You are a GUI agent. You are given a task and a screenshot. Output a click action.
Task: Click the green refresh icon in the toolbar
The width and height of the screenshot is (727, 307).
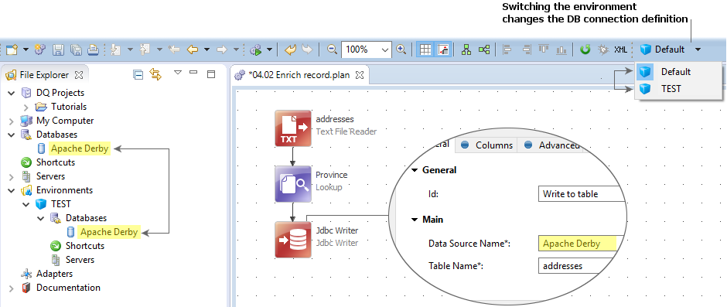tap(585, 49)
